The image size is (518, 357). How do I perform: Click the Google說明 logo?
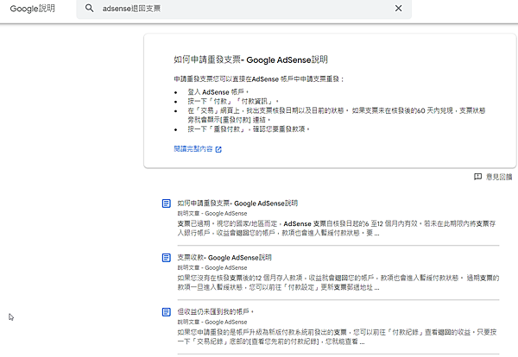tap(33, 9)
